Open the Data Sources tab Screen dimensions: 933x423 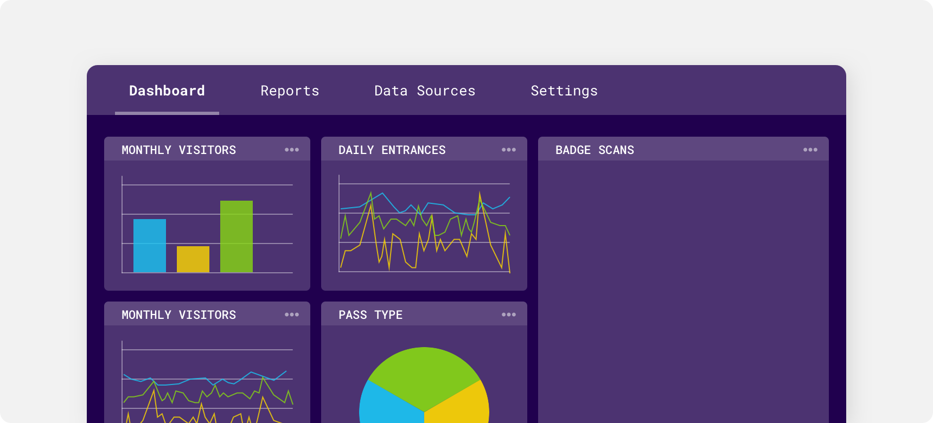click(425, 91)
